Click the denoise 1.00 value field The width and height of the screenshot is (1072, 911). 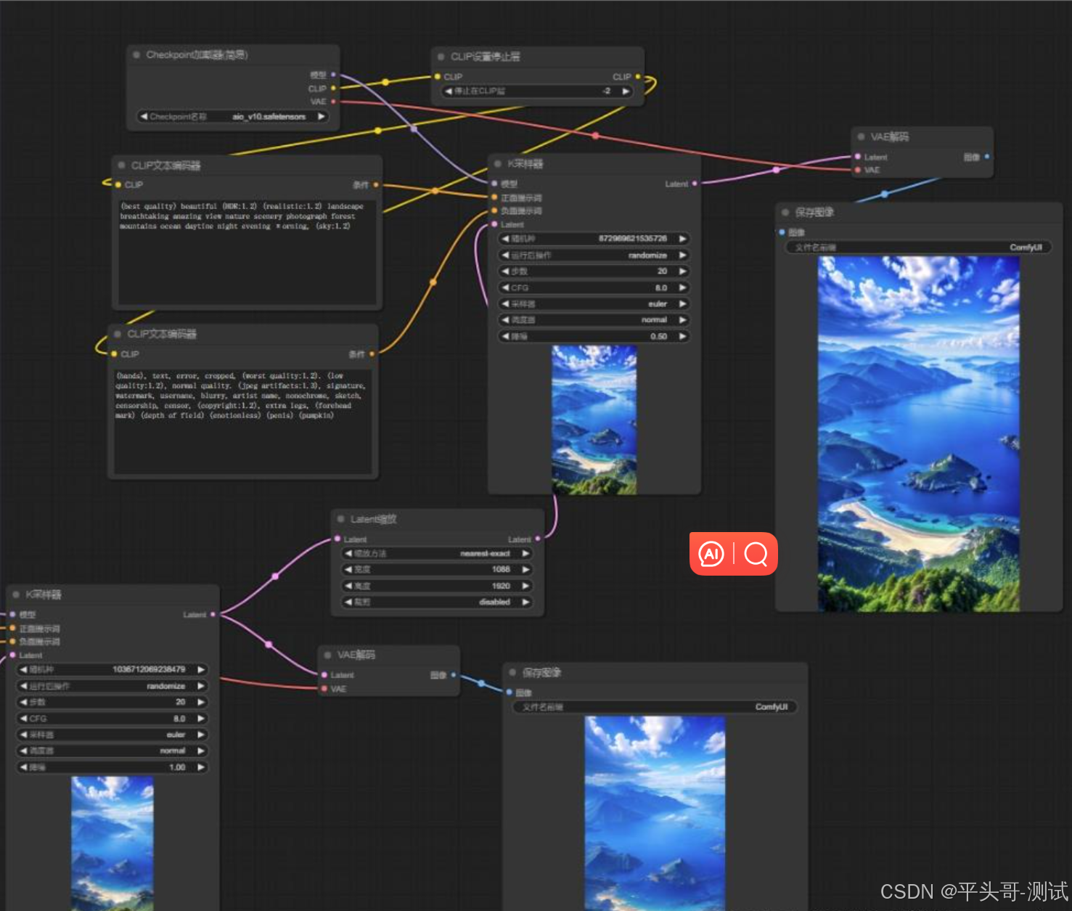[111, 767]
